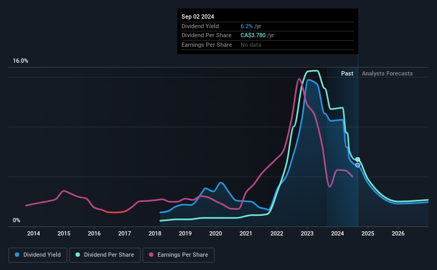Viewport: 437px width, 270px height.
Task: Click the blue Dividend Yield legend dot
Action: tap(17, 255)
